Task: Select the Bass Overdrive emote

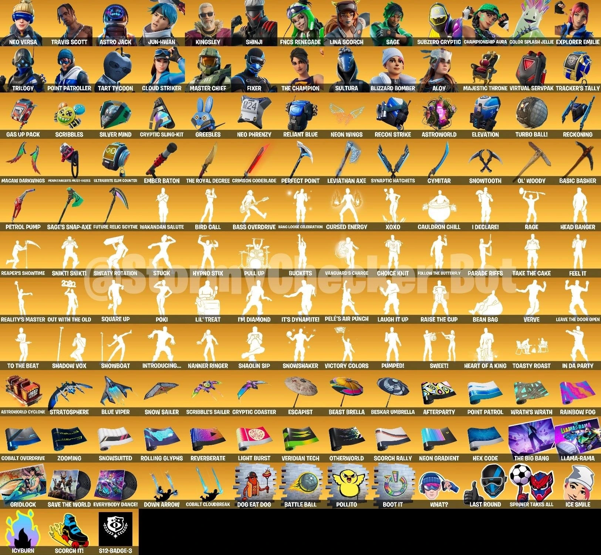Action: coord(254,208)
